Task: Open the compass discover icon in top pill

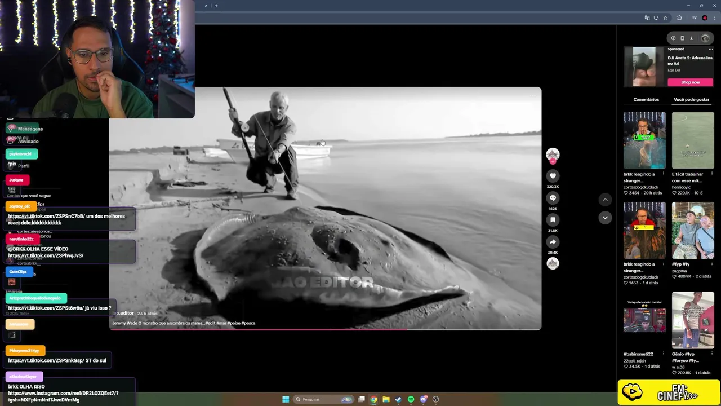Action: click(673, 38)
